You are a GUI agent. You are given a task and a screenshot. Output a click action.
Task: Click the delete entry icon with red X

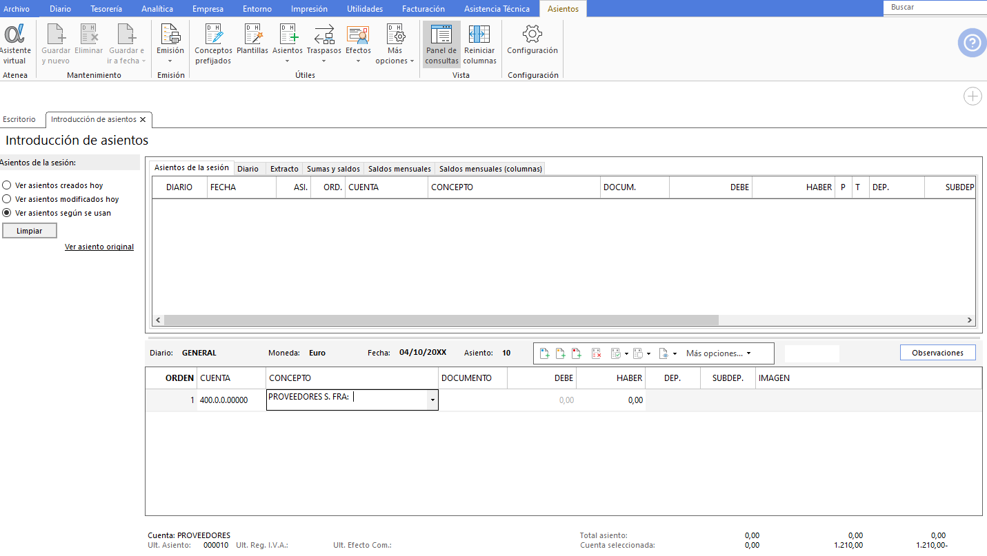tap(597, 353)
